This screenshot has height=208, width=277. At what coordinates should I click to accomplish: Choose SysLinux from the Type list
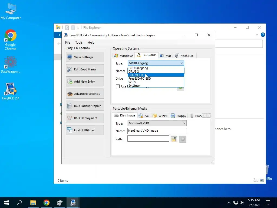156,86
